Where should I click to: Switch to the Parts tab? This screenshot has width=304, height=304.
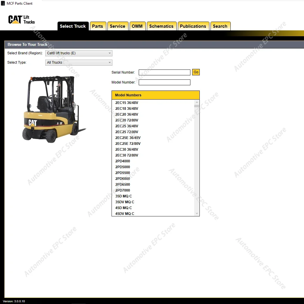click(98, 26)
